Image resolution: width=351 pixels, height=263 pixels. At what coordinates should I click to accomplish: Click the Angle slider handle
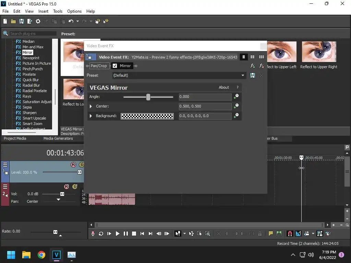[x=148, y=97]
